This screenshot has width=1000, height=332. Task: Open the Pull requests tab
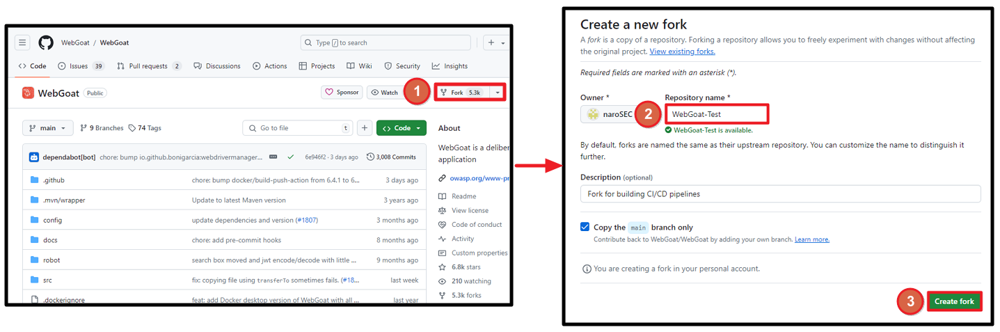[149, 66]
